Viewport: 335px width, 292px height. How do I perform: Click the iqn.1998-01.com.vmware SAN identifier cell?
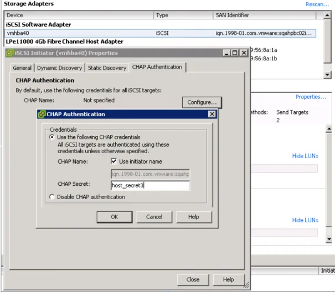click(x=264, y=33)
